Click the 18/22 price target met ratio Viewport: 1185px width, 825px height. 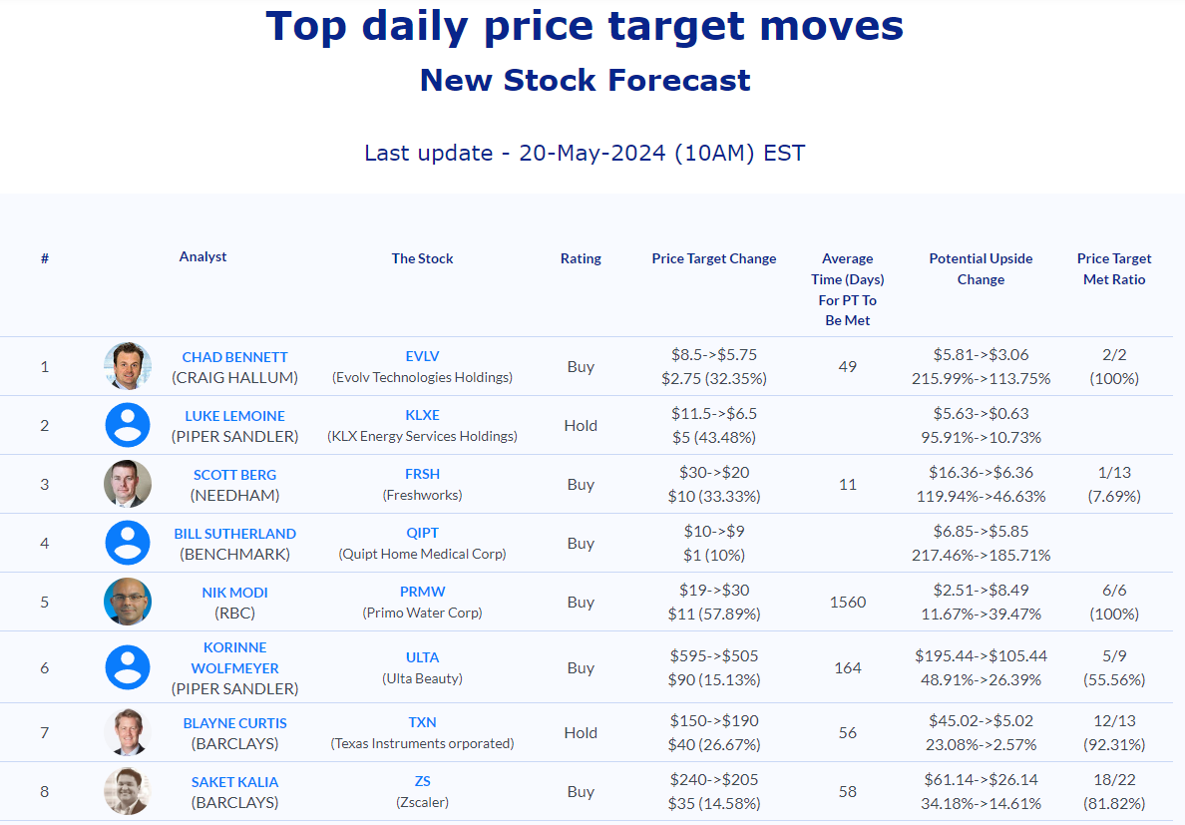(x=1114, y=780)
